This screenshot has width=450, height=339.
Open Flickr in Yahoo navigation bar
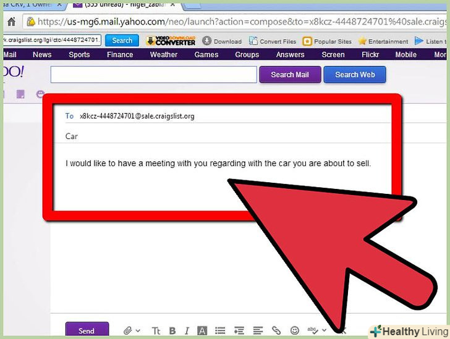click(x=370, y=54)
